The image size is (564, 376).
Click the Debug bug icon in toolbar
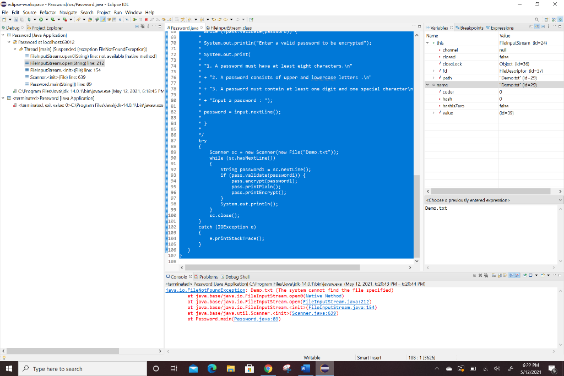29,19
